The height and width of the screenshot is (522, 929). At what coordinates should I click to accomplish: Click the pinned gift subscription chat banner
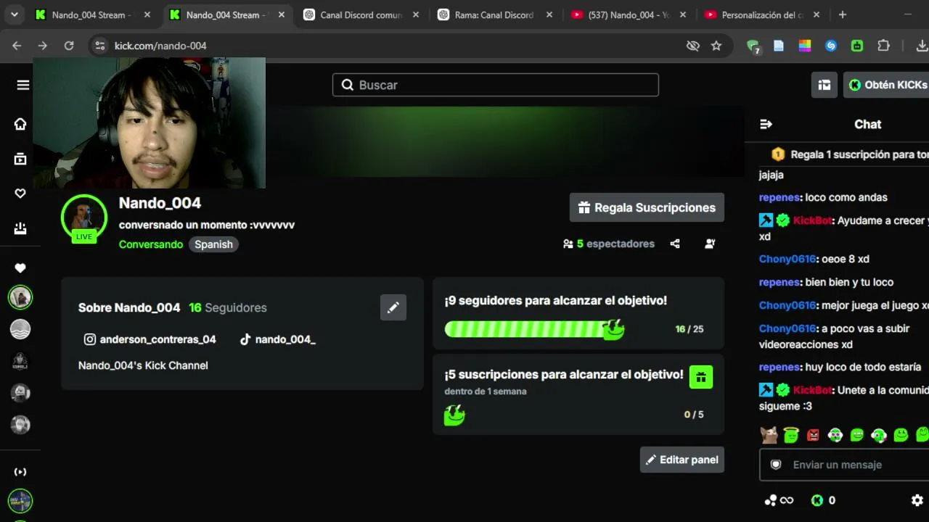tap(844, 154)
